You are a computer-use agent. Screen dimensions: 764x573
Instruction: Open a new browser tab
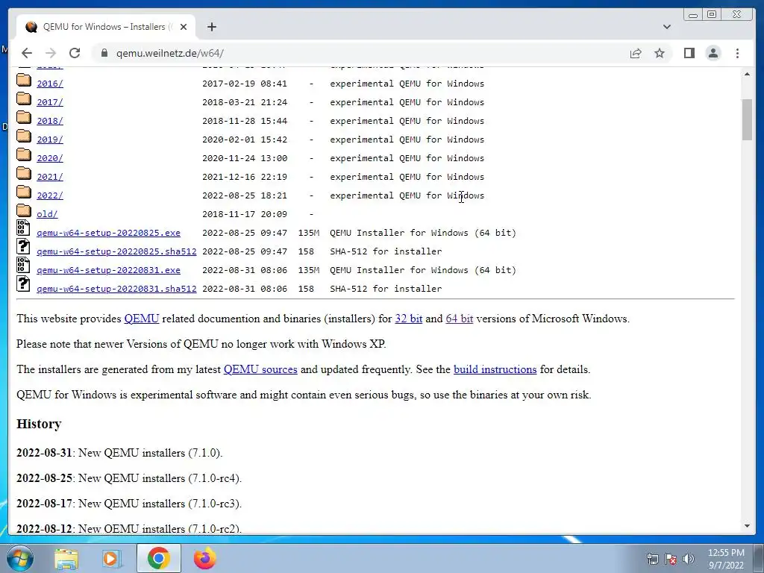click(x=211, y=27)
